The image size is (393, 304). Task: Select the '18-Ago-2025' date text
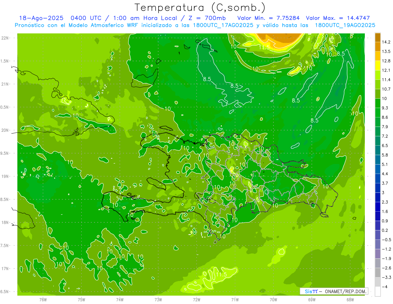click(41, 18)
